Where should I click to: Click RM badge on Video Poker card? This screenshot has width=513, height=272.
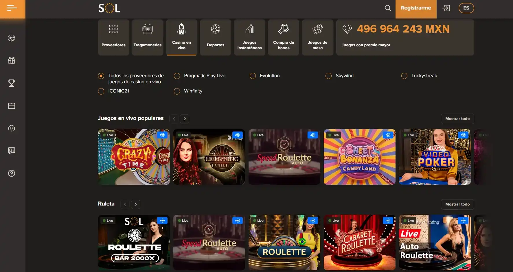tap(463, 135)
